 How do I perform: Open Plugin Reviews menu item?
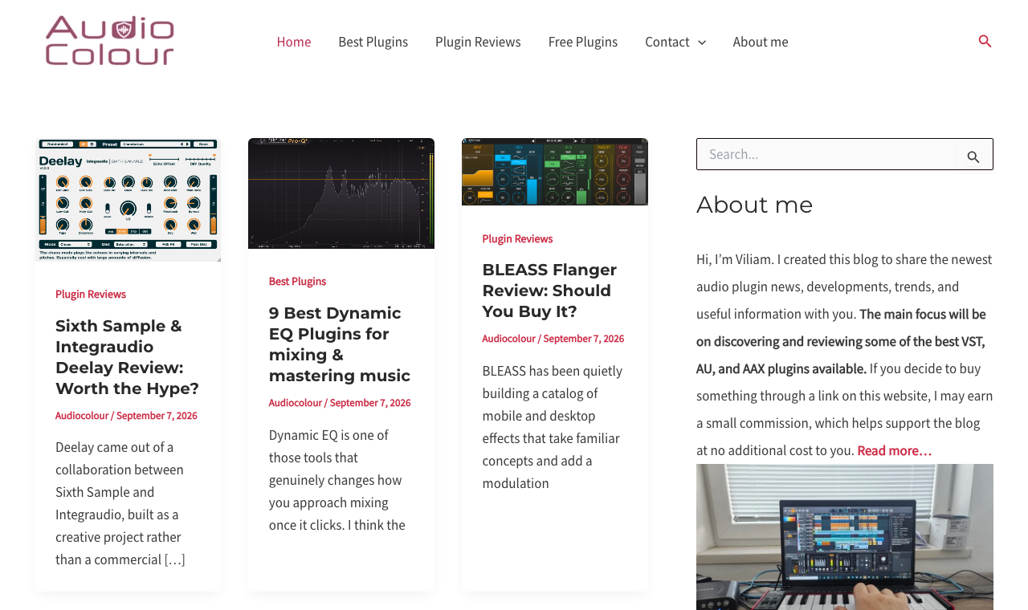click(x=478, y=42)
